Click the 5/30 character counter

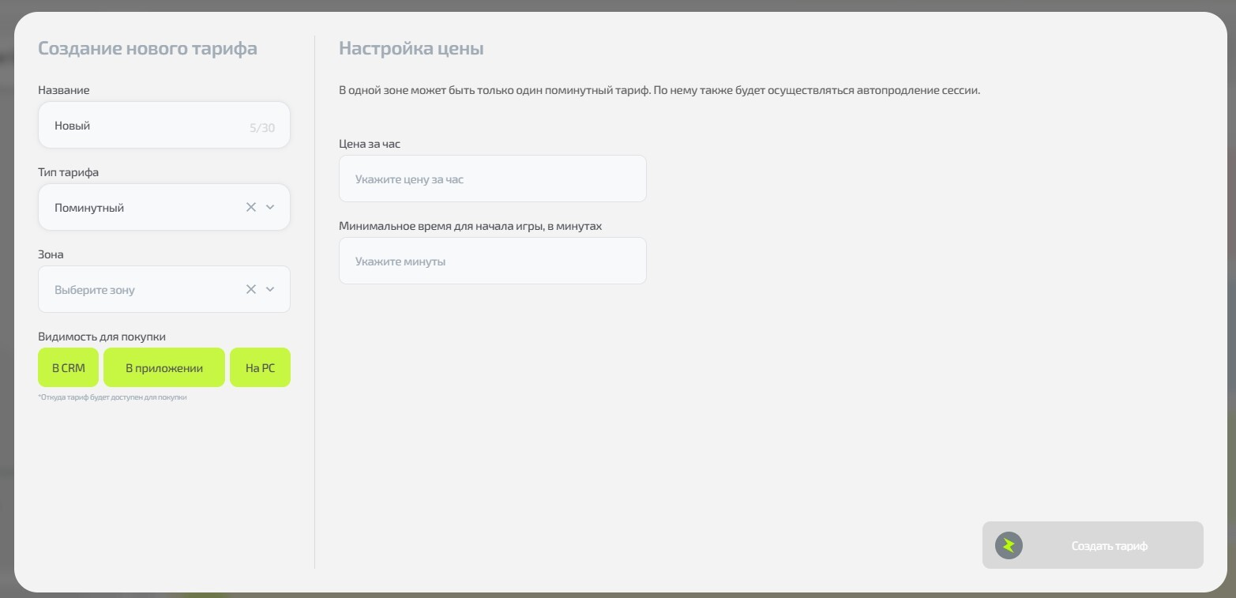point(262,127)
